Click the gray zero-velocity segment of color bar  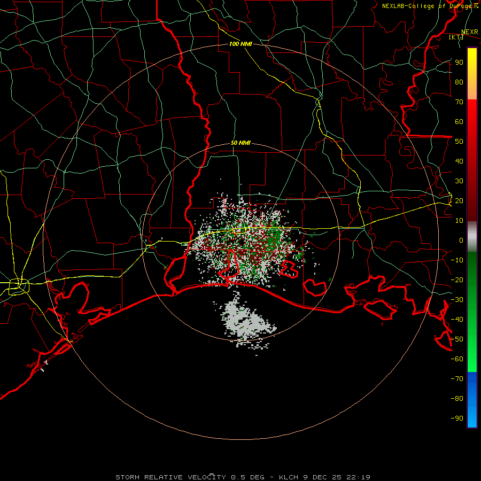(472, 237)
